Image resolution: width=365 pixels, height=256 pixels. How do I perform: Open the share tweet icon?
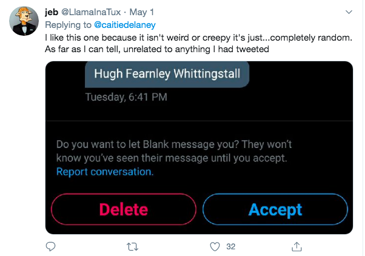[x=296, y=246]
